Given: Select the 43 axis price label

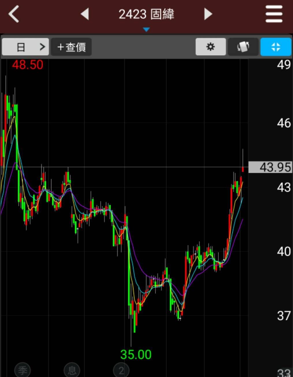Looking at the screenshot, I should pyautogui.click(x=284, y=188).
